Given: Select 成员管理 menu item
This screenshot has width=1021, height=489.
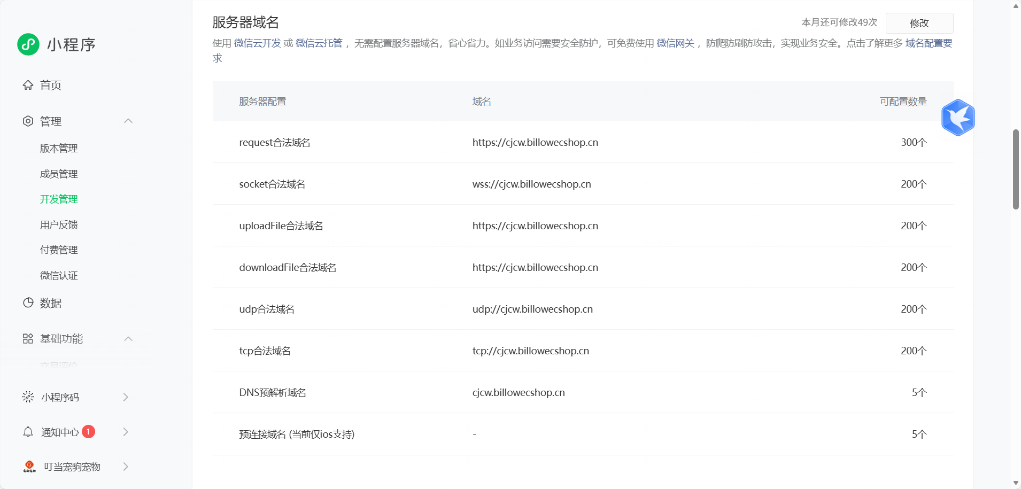Looking at the screenshot, I should [x=59, y=174].
